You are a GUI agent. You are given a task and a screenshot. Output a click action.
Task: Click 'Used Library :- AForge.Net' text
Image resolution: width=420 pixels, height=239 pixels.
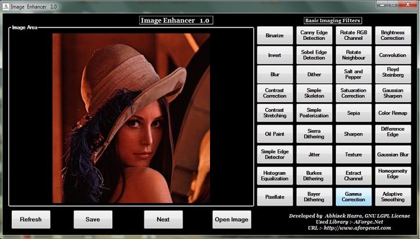(349, 222)
